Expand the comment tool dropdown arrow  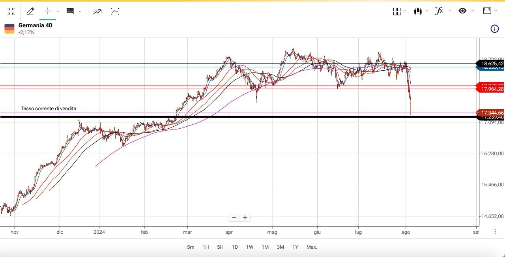80,11
